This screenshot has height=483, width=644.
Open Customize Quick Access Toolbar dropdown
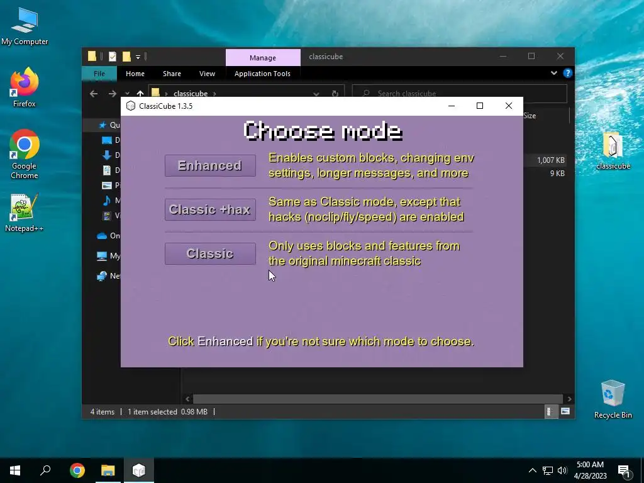(x=138, y=57)
